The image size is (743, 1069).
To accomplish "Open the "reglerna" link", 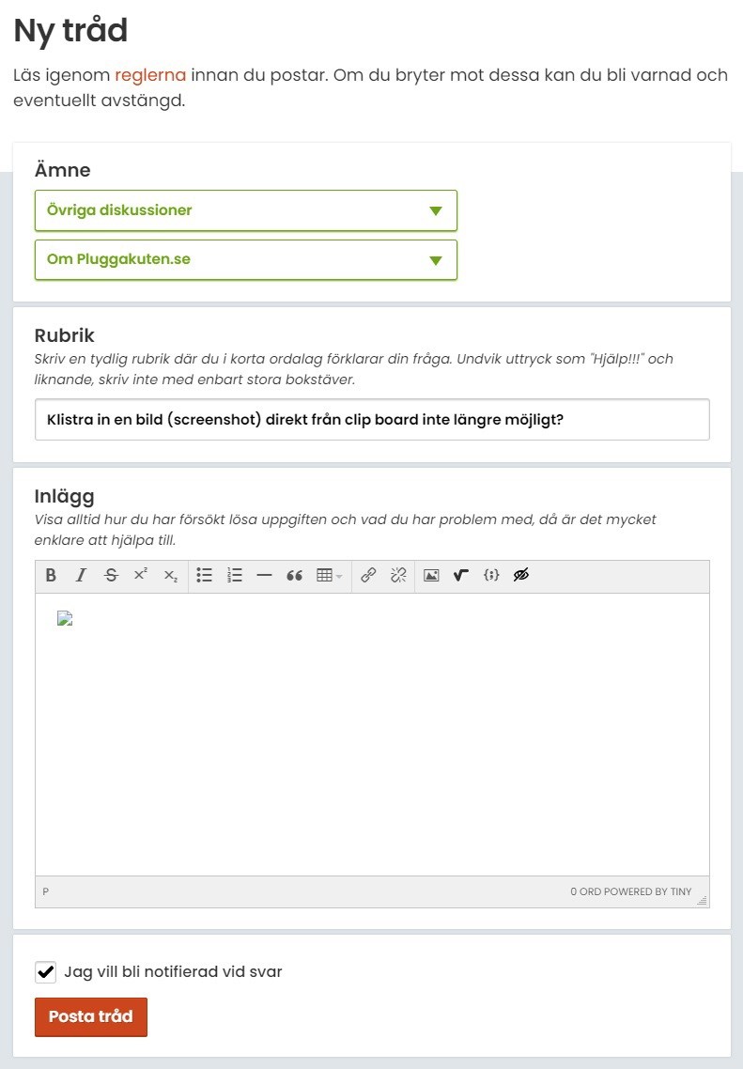I will coord(150,75).
